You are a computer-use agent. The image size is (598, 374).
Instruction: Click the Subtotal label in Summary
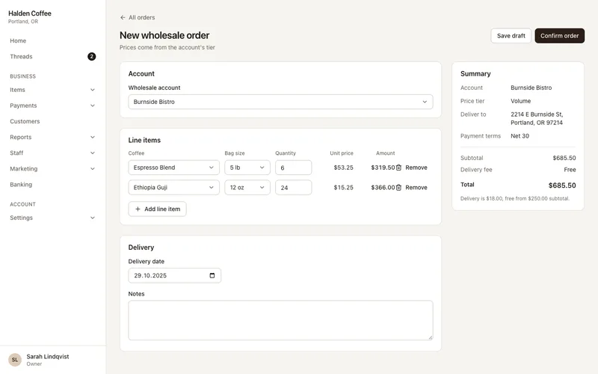tap(472, 158)
